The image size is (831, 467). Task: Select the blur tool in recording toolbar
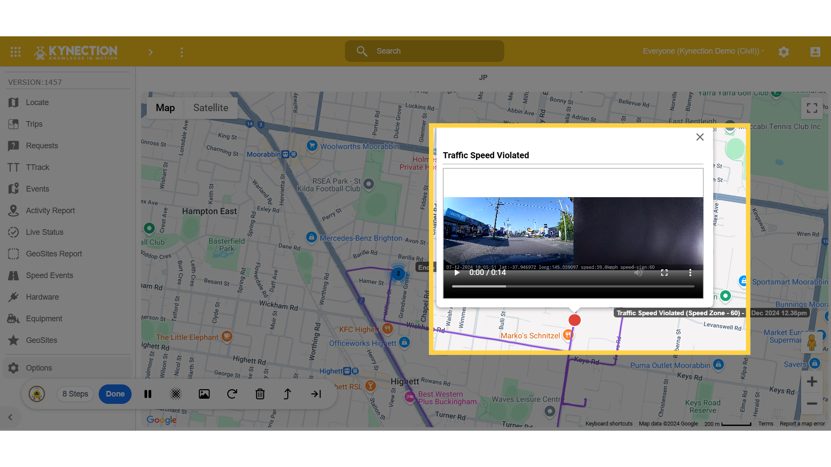coord(176,394)
